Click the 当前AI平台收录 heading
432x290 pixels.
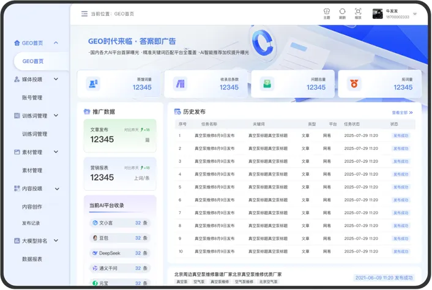click(x=106, y=206)
